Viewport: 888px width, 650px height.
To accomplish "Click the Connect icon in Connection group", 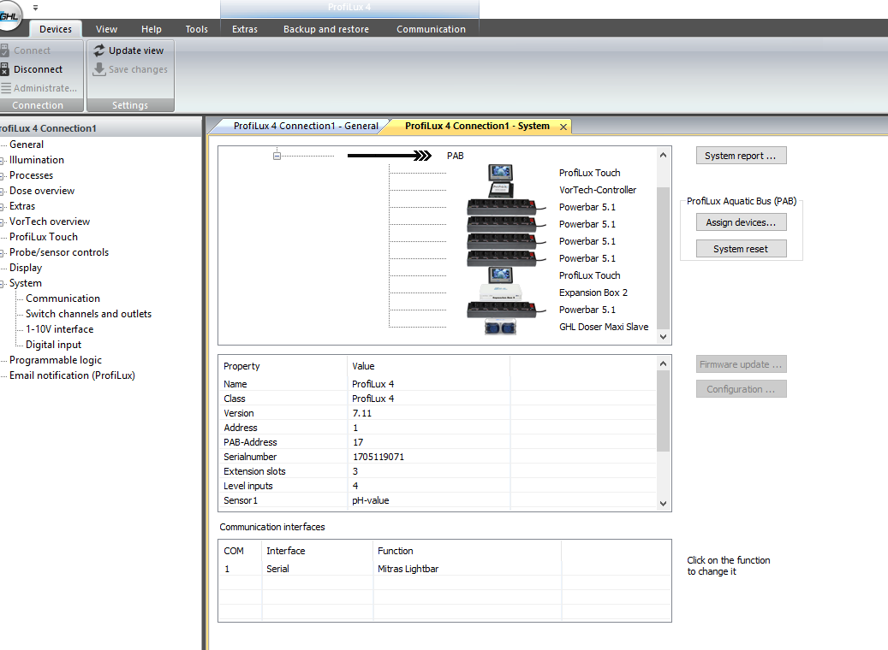I will (x=4, y=50).
